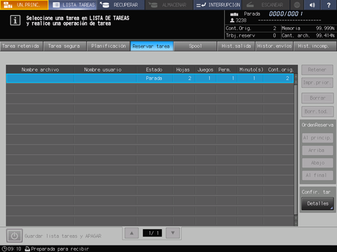
Task: Open the Tarea retenida tab
Action: 21,46
